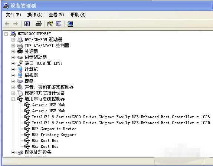Select USB Printing Support device
213x166 pixels.
click(54, 135)
